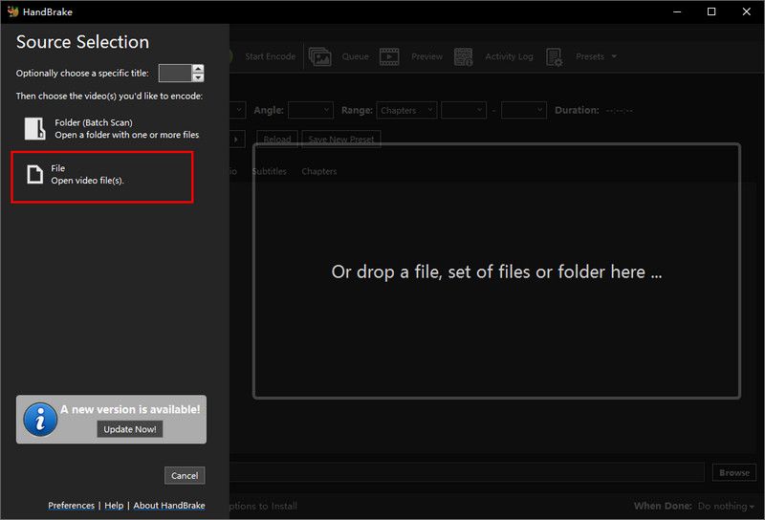Image resolution: width=765 pixels, height=520 pixels.
Task: Switch to the Chapters tab
Action: point(318,172)
